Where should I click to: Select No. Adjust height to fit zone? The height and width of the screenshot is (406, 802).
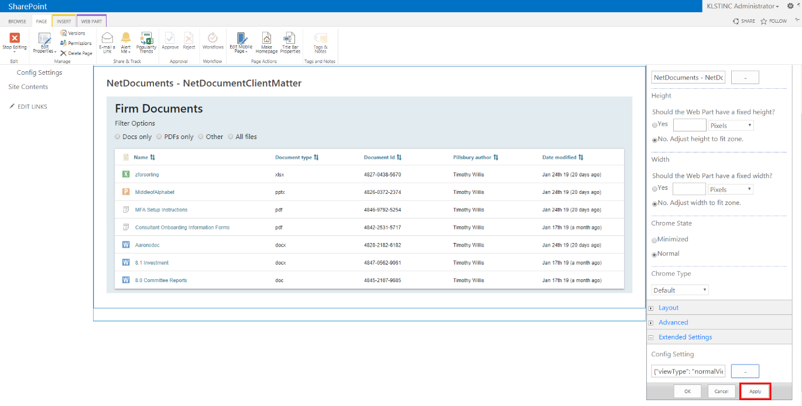654,140
